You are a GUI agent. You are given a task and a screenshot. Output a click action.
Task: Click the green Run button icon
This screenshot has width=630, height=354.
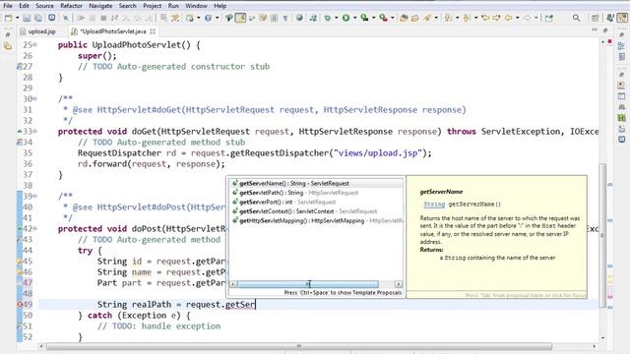pos(346,18)
